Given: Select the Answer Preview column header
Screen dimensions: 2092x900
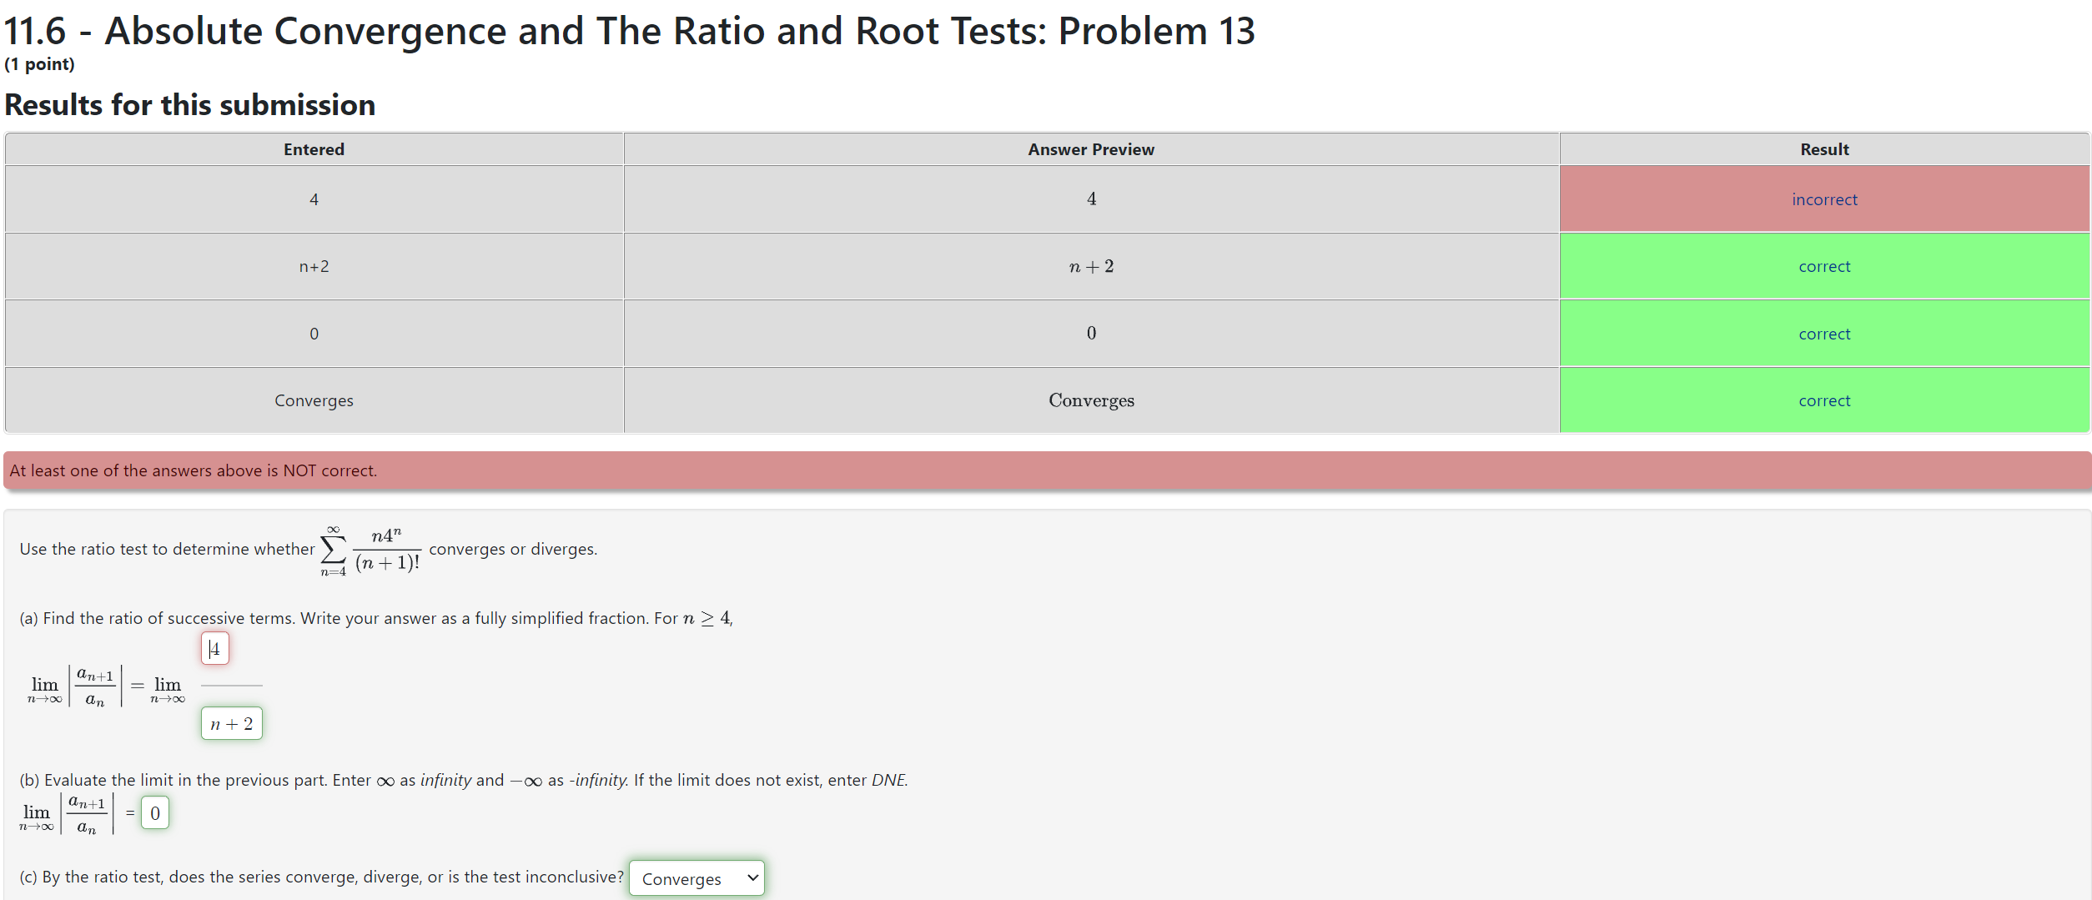Looking at the screenshot, I should click(x=1091, y=149).
